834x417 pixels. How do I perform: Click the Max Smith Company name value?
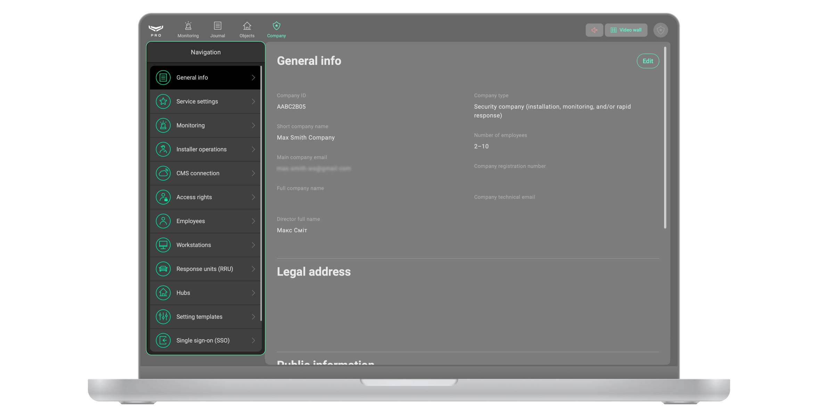pos(306,138)
